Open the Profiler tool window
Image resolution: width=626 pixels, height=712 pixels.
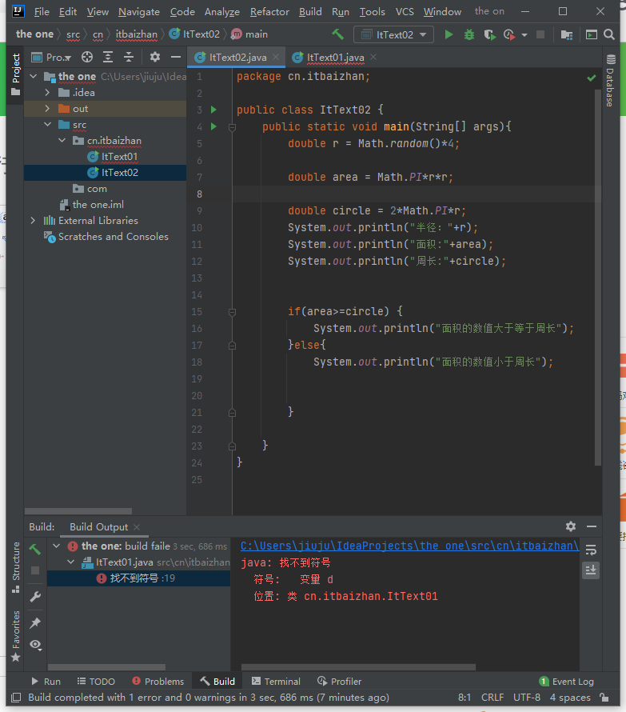(340, 681)
